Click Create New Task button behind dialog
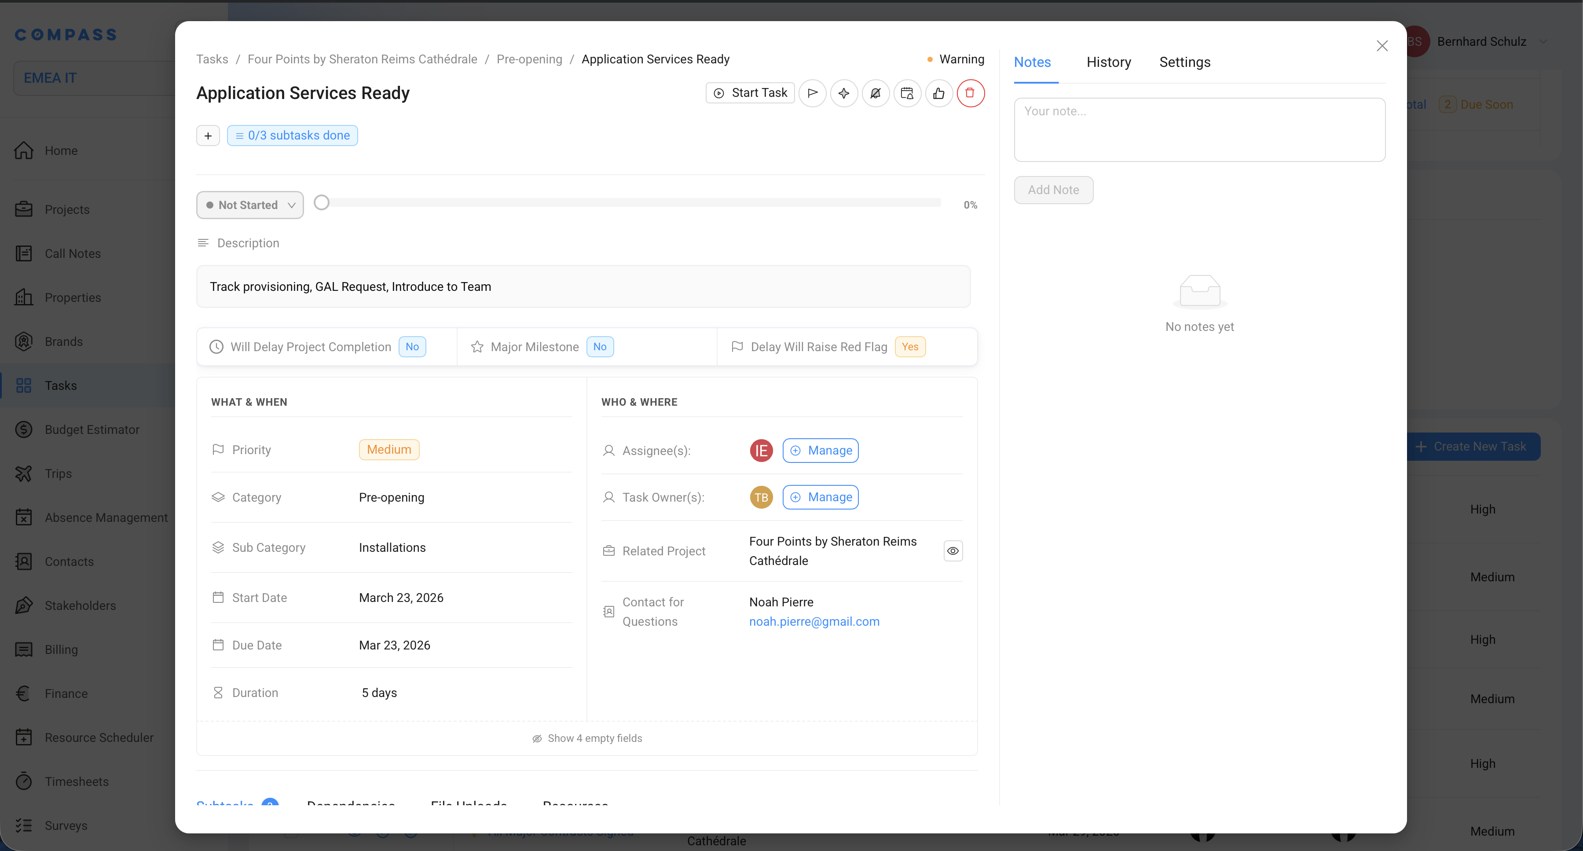 point(1473,447)
